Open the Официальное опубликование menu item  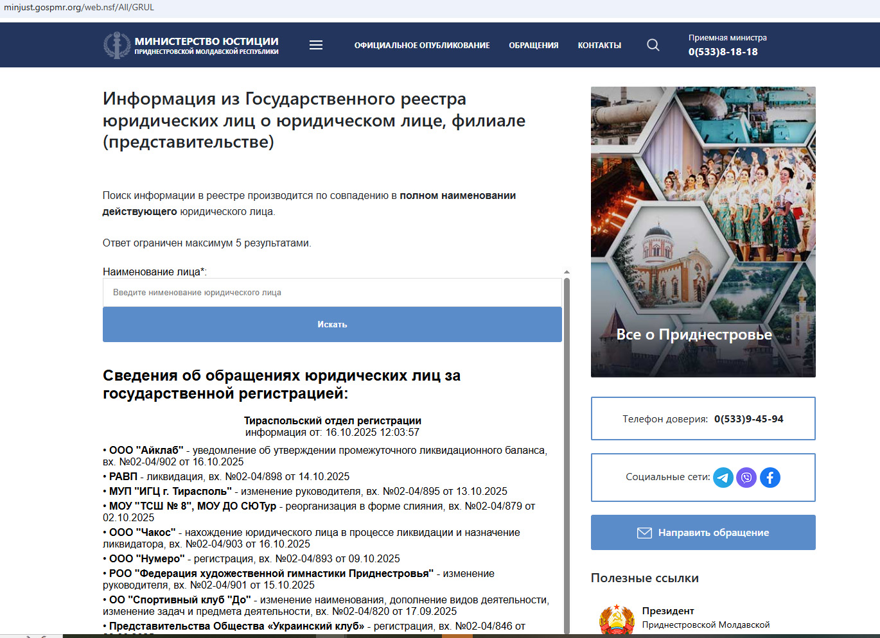click(421, 46)
